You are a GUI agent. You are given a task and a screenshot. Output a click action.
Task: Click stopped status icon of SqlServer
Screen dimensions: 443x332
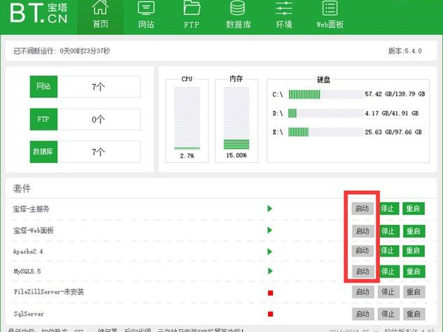[x=270, y=314]
